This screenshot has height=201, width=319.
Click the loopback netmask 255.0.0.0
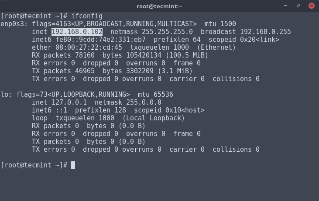[x=144, y=102]
